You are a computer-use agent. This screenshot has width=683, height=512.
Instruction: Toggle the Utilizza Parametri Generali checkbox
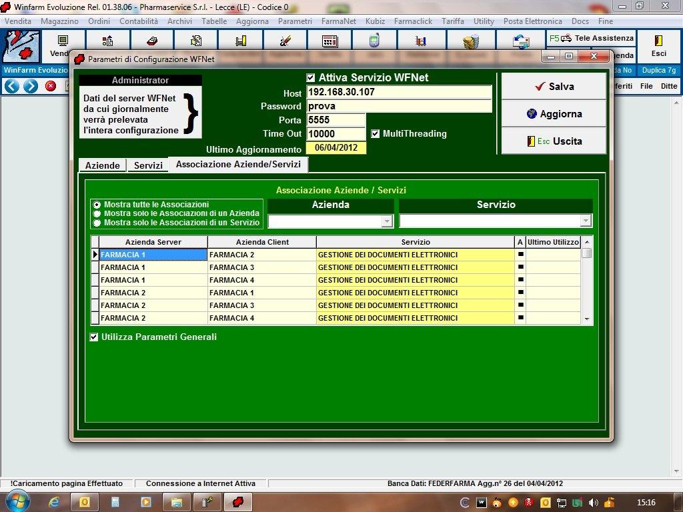(94, 337)
